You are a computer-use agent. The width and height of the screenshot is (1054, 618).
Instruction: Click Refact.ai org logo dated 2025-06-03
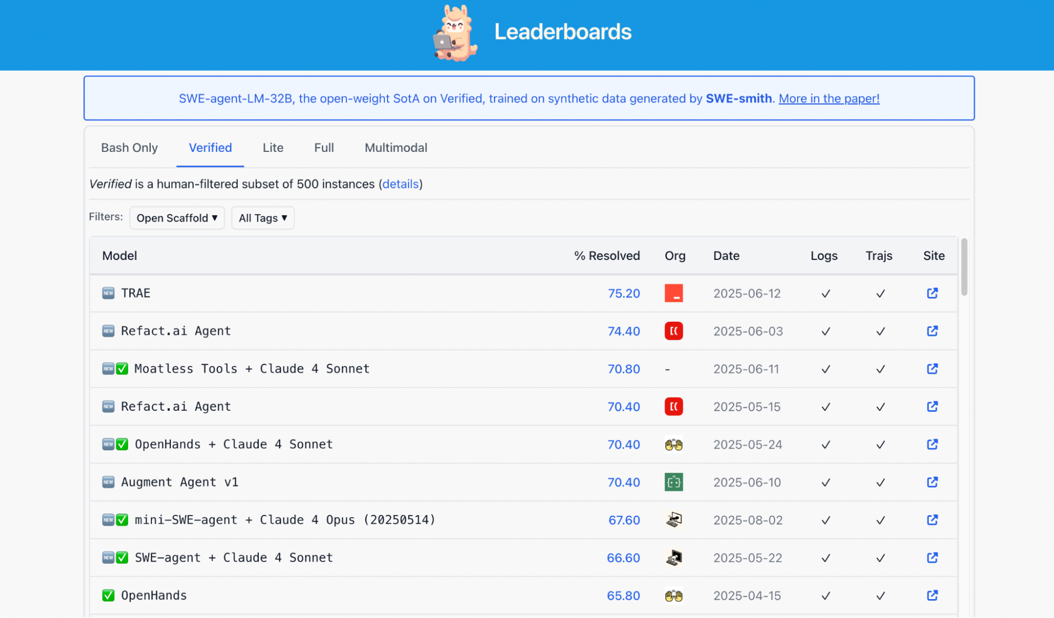(674, 331)
